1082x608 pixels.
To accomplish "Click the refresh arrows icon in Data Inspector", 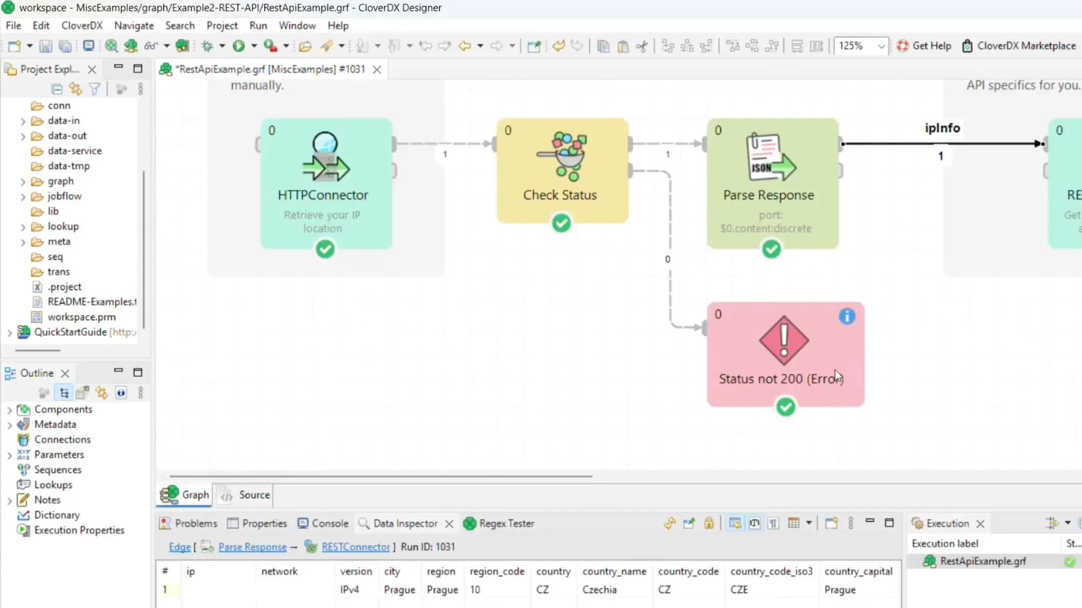I will [670, 523].
